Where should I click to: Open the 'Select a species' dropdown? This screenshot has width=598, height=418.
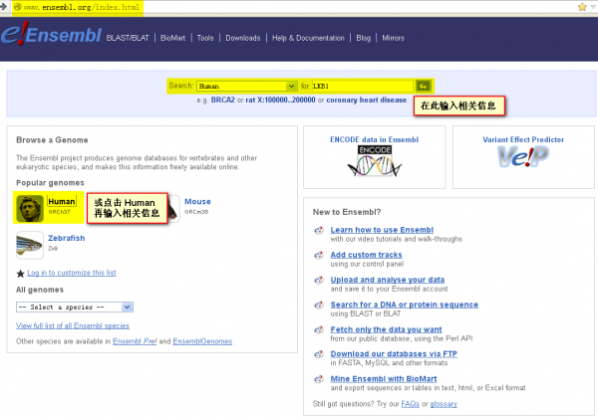[x=75, y=308]
